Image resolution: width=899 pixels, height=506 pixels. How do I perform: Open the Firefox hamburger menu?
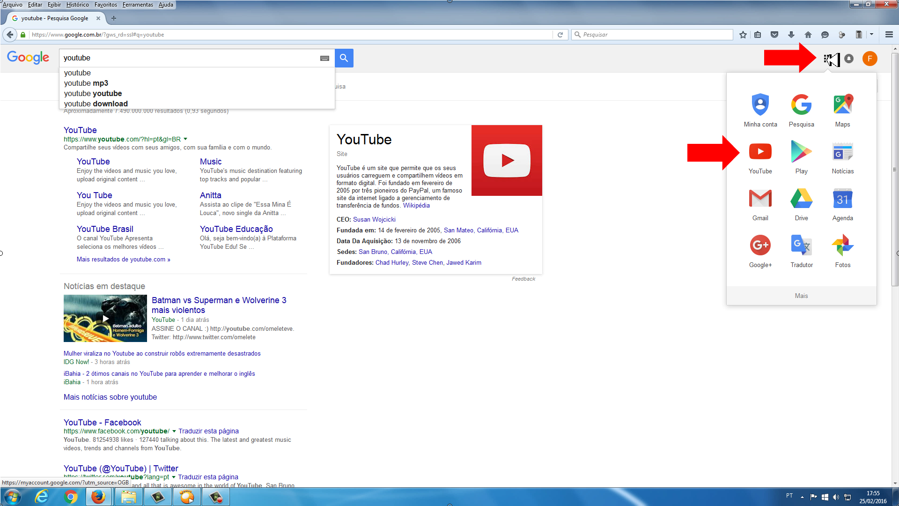click(889, 35)
